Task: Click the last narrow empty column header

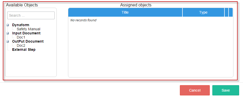Action: pyautogui.click(x=231, y=12)
